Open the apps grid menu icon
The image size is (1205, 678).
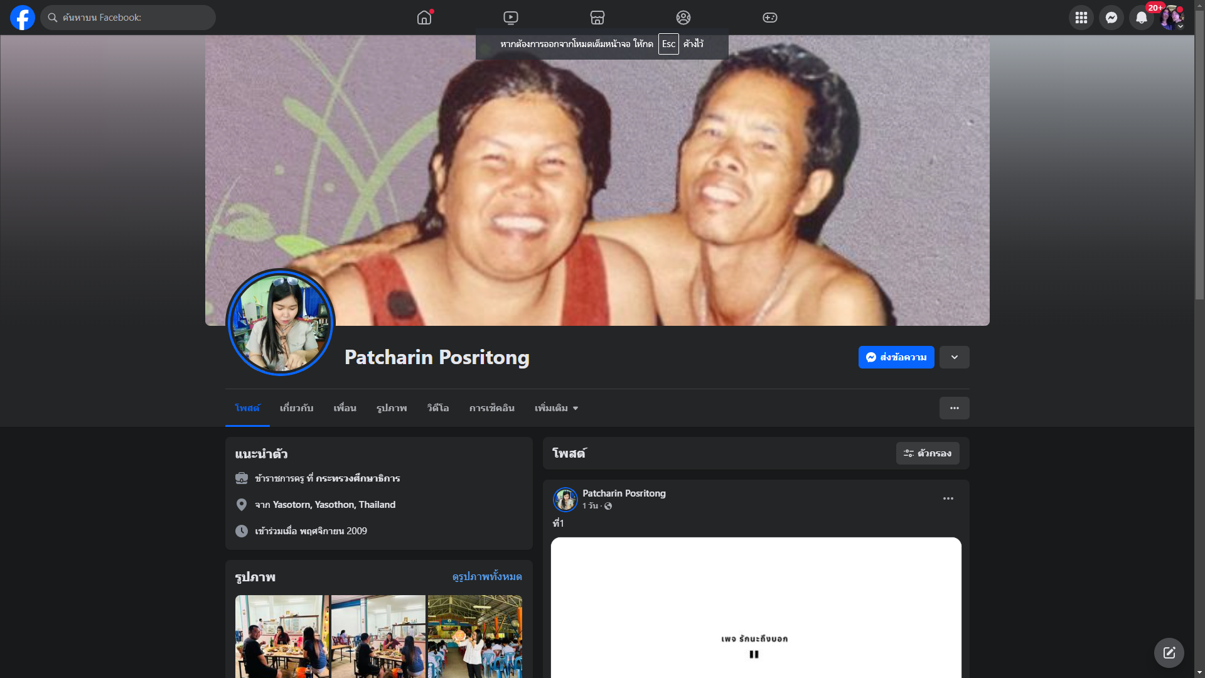point(1081,18)
